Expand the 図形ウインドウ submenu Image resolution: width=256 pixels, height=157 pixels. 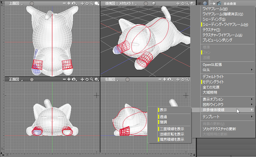tap(227, 104)
